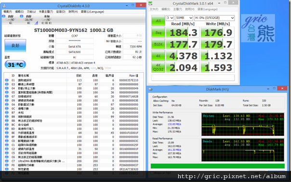
Task: Click the green All benchmark button
Action: pyautogui.click(x=158, y=20)
